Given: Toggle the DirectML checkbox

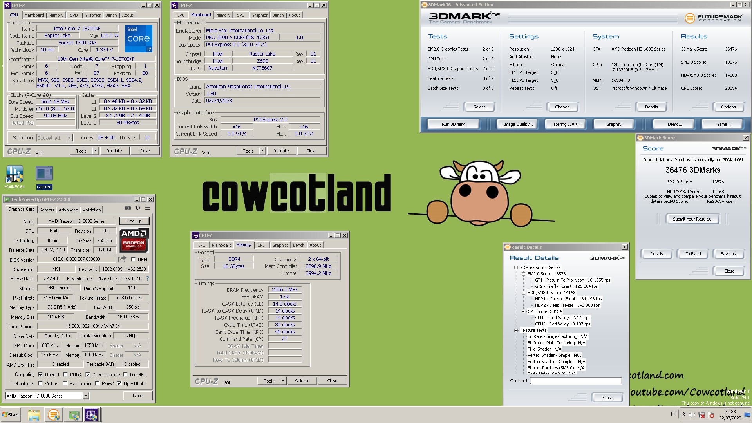Looking at the screenshot, I should (125, 374).
